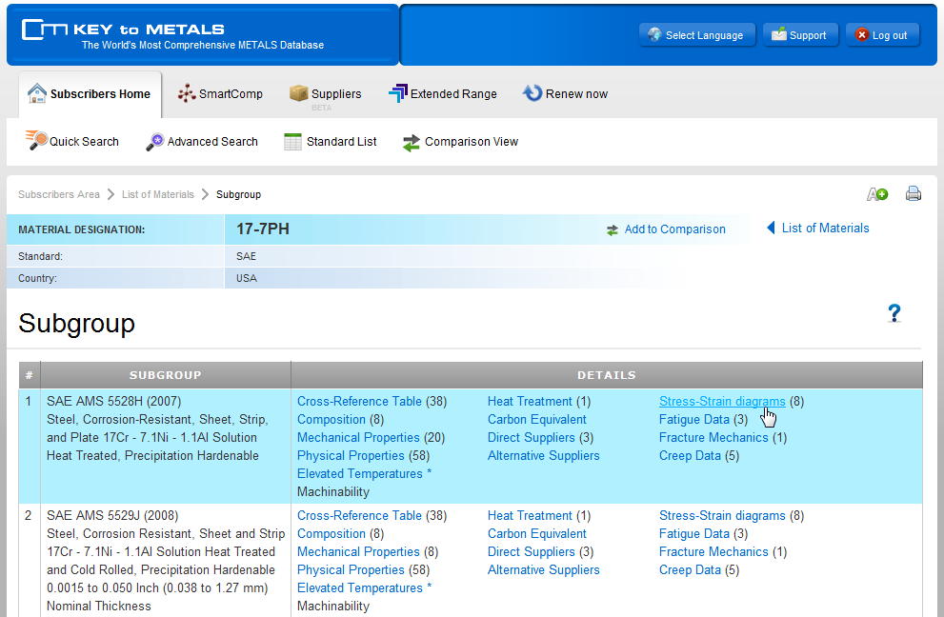The height and width of the screenshot is (617, 944).
Task: Click the Support button
Action: click(800, 35)
